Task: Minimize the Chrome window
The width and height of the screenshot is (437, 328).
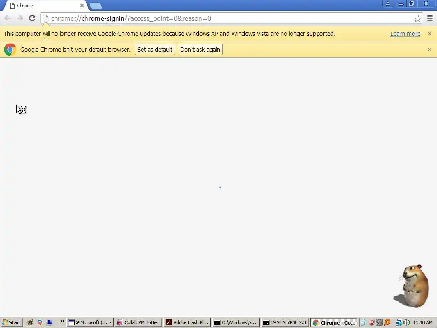Action: coord(401,4)
